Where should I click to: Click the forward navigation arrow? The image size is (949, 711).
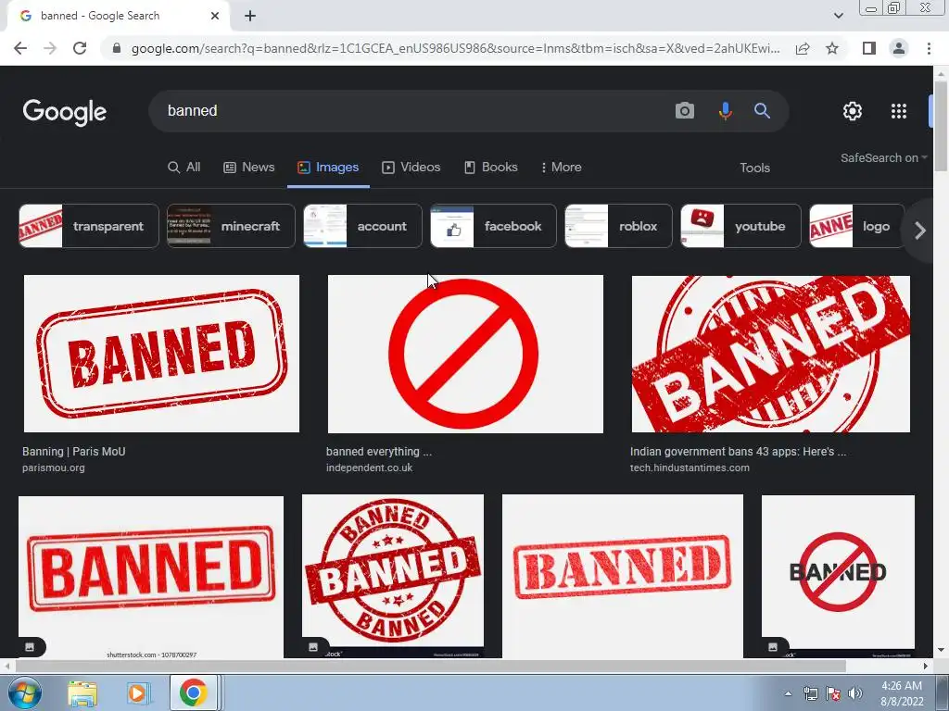(x=50, y=48)
